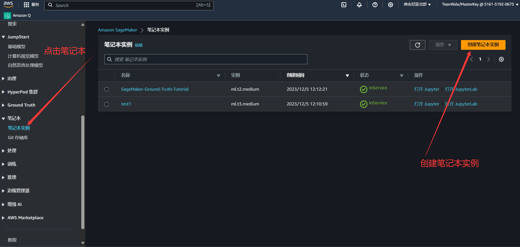Click InService status icon for SageMaker-Ground-Truth-Tutorial
Image resolution: width=520 pixels, height=247 pixels.
(x=364, y=89)
